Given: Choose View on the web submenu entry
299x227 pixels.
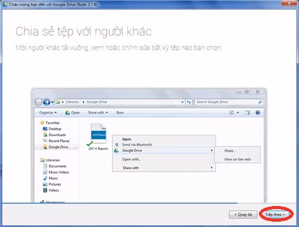Looking at the screenshot, I should tap(237, 159).
